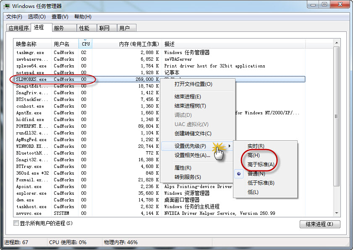Select the nvvsvc.exe process row
Screen dimensions: 353x250
click(x=160, y=214)
